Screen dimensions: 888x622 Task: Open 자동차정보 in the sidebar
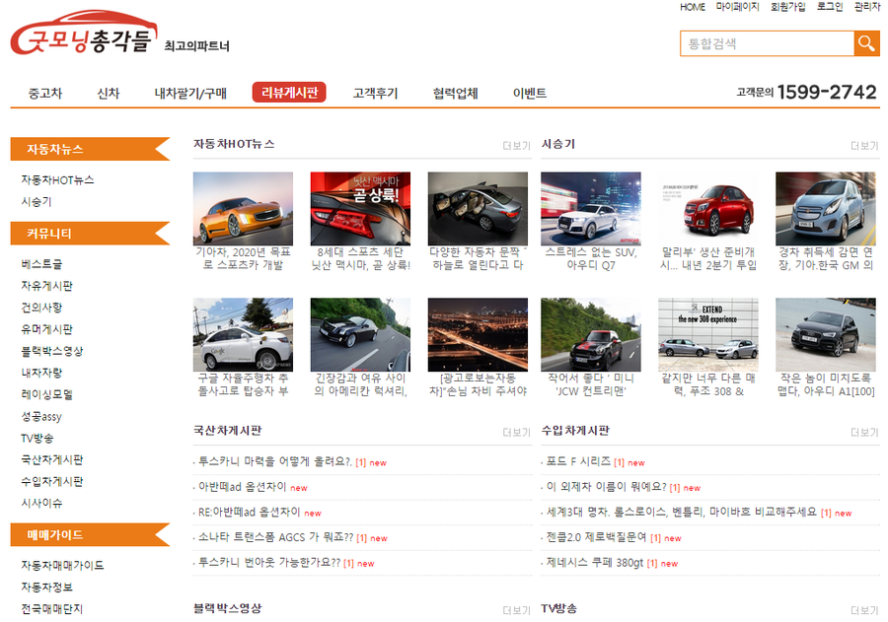click(47, 587)
